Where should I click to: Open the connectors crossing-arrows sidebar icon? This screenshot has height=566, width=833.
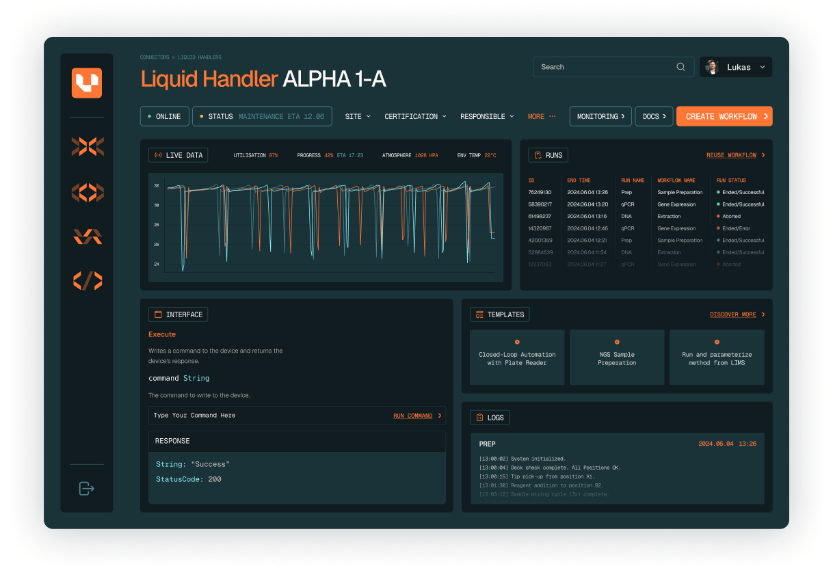click(88, 148)
